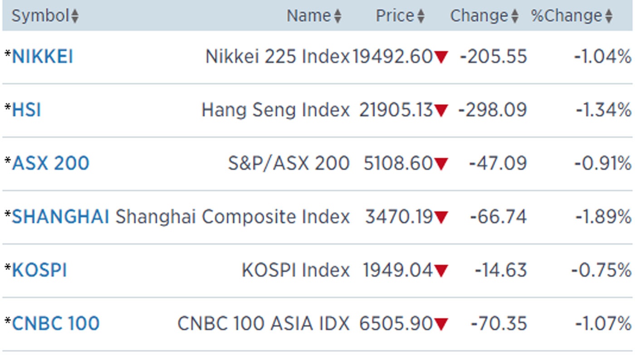Viewport: 635px width, 355px height.
Task: Sort using the Change column arrow icon
Action: click(x=514, y=17)
